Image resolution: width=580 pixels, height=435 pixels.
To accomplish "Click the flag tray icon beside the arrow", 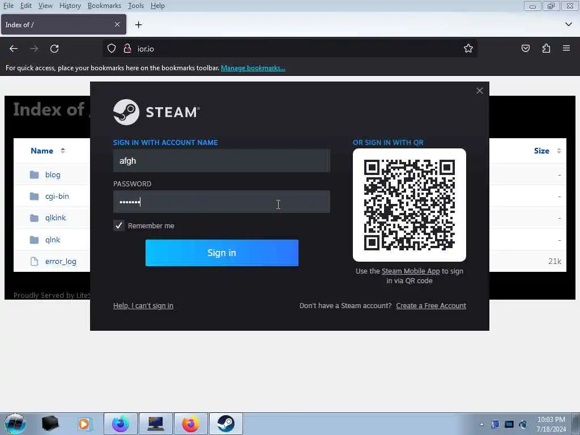I will pos(495,424).
